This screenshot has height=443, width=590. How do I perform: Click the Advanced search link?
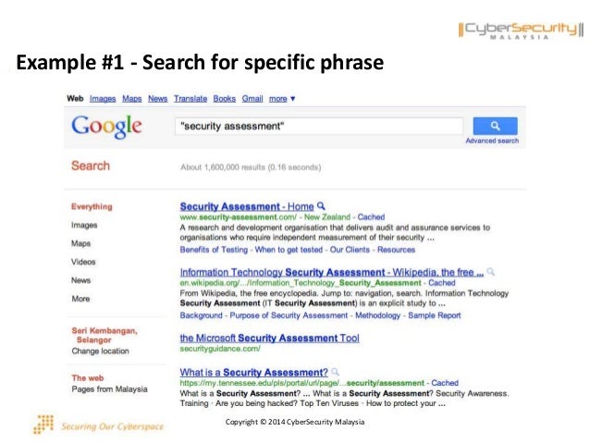[492, 141]
